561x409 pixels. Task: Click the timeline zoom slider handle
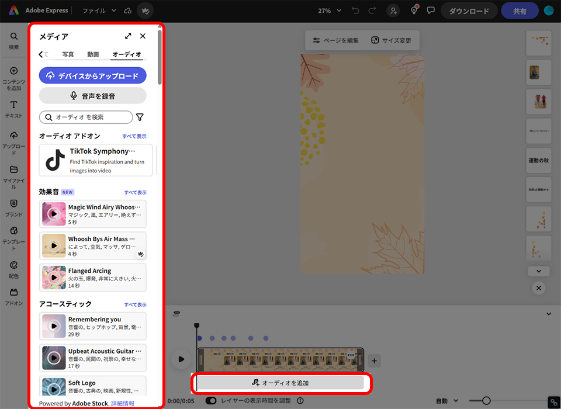point(486,401)
